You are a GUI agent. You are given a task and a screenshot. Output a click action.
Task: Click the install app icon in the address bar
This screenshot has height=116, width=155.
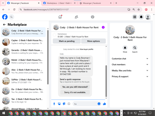(129, 10)
